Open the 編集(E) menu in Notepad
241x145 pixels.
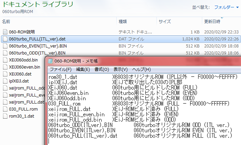[83, 70]
